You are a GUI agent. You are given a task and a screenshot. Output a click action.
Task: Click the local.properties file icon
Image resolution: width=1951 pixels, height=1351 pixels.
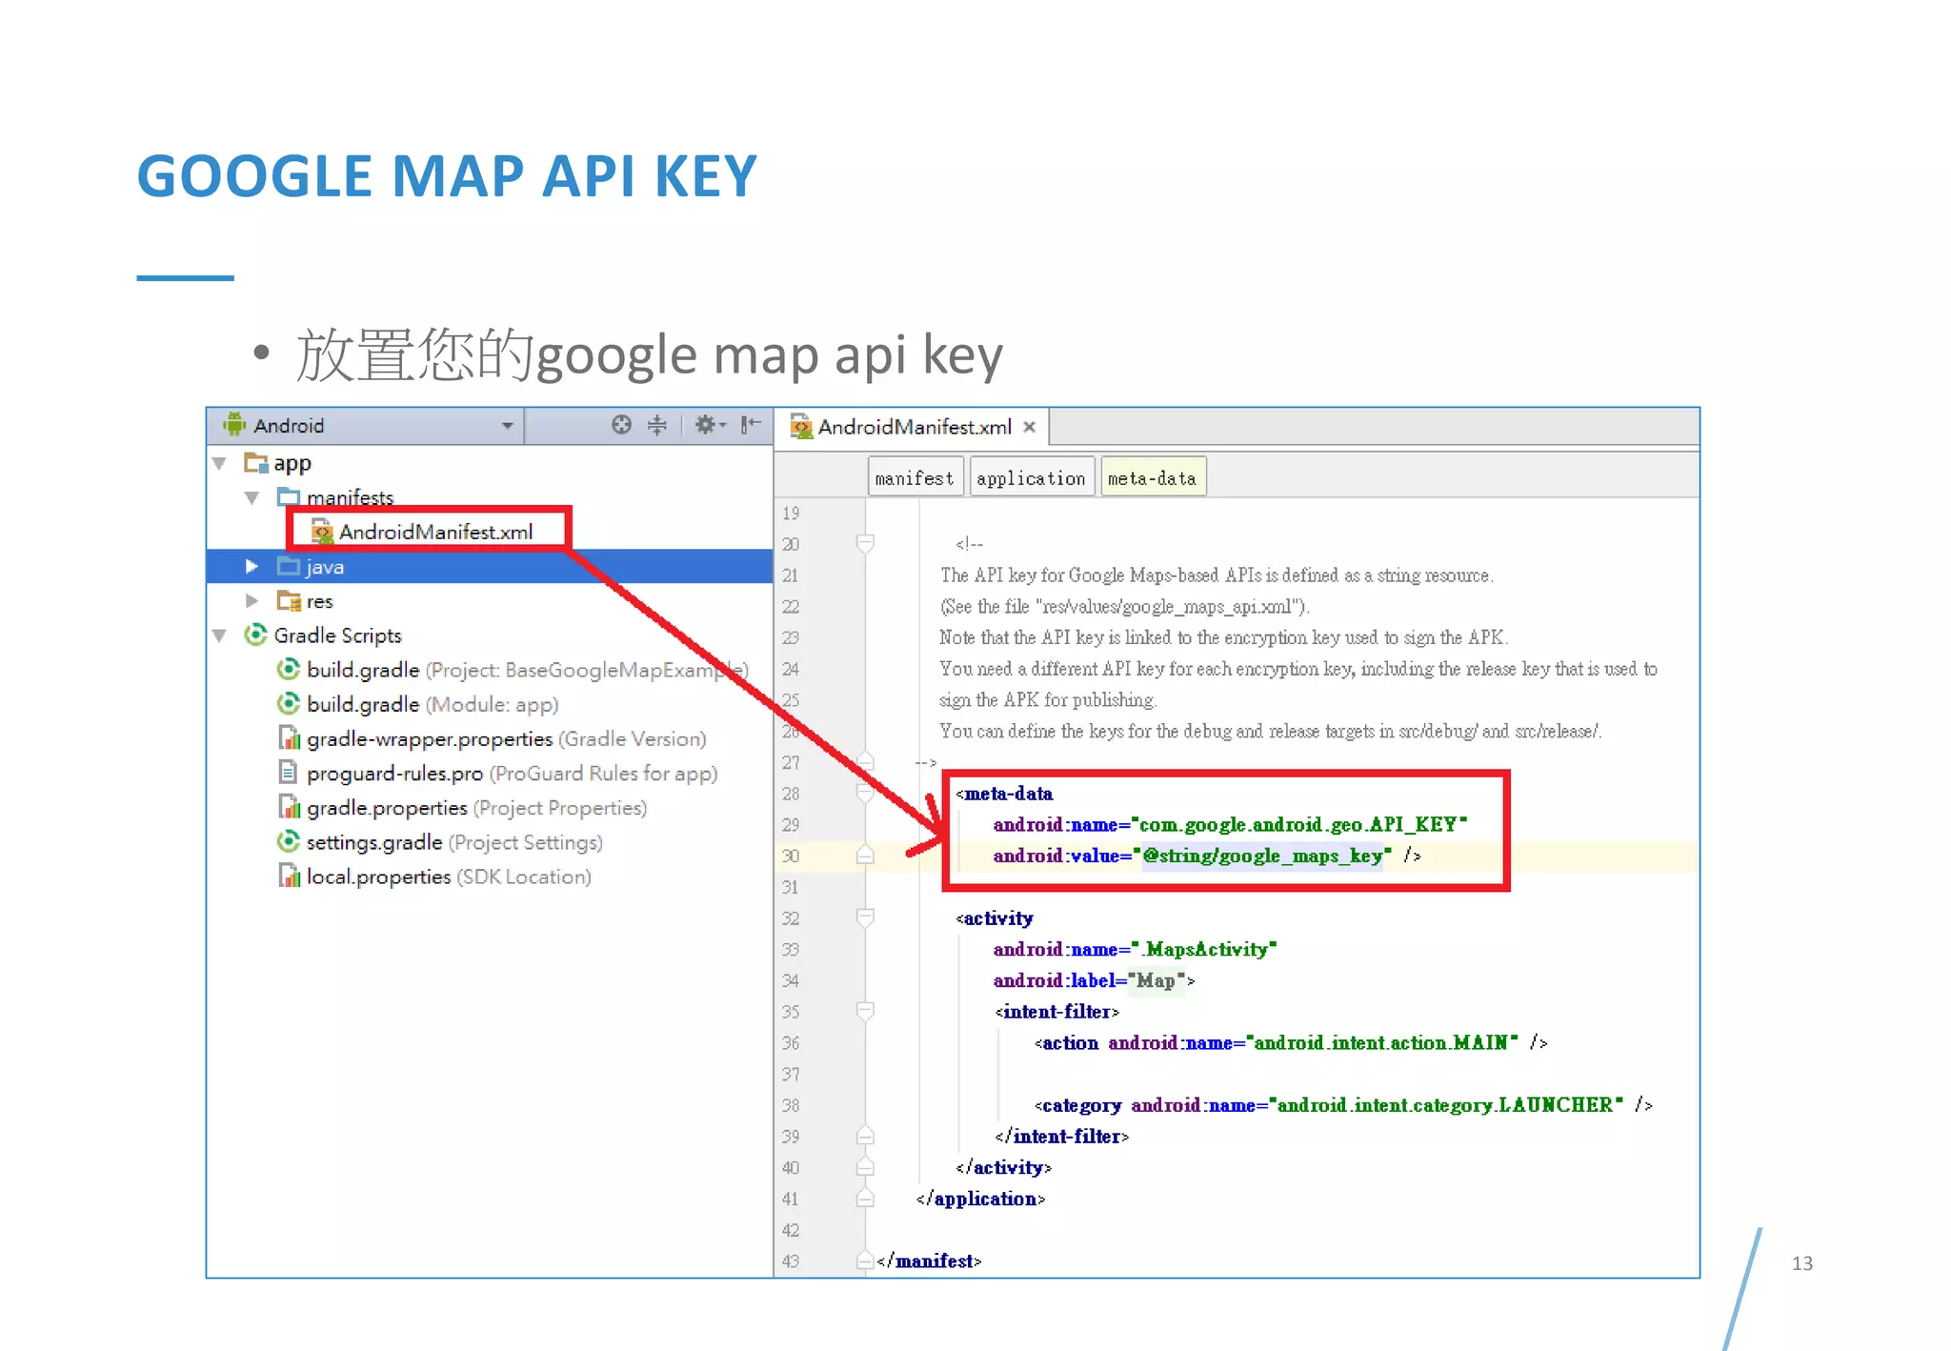tap(289, 875)
